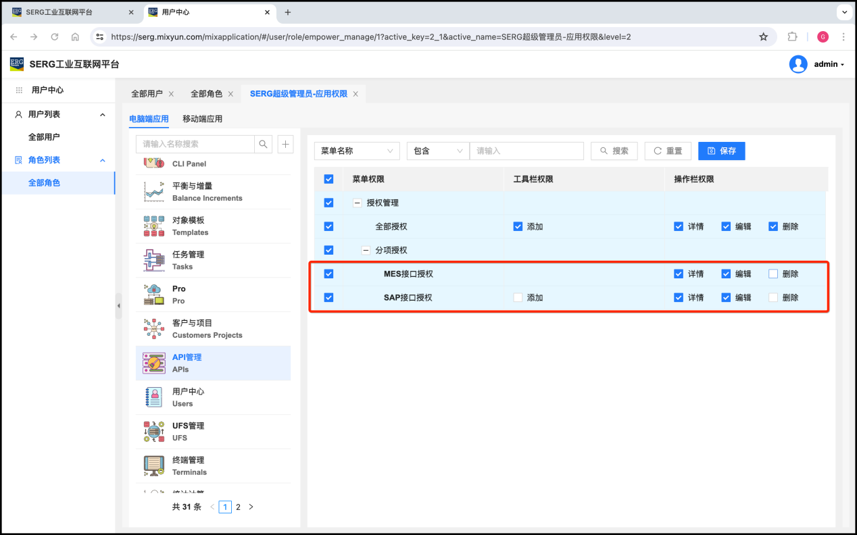Click the magnifier search icon in app list
857x535 pixels.
click(263, 144)
